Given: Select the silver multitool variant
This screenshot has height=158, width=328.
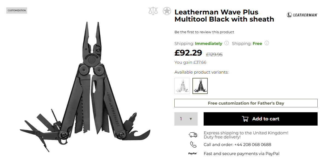Looking at the screenshot, I should pyautogui.click(x=182, y=86).
